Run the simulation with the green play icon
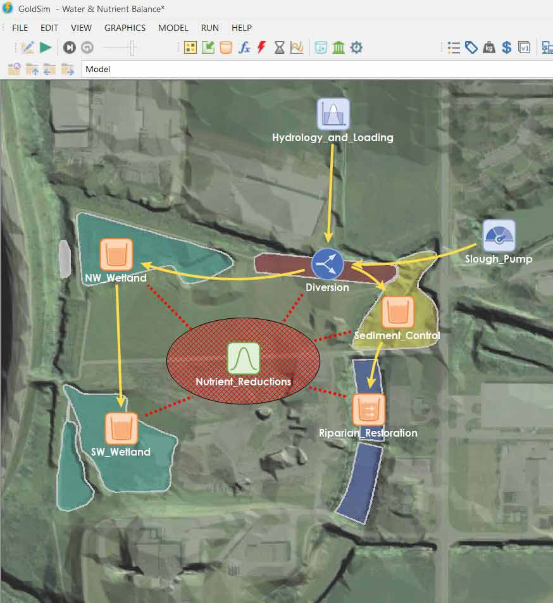The image size is (553, 603). pyautogui.click(x=44, y=47)
